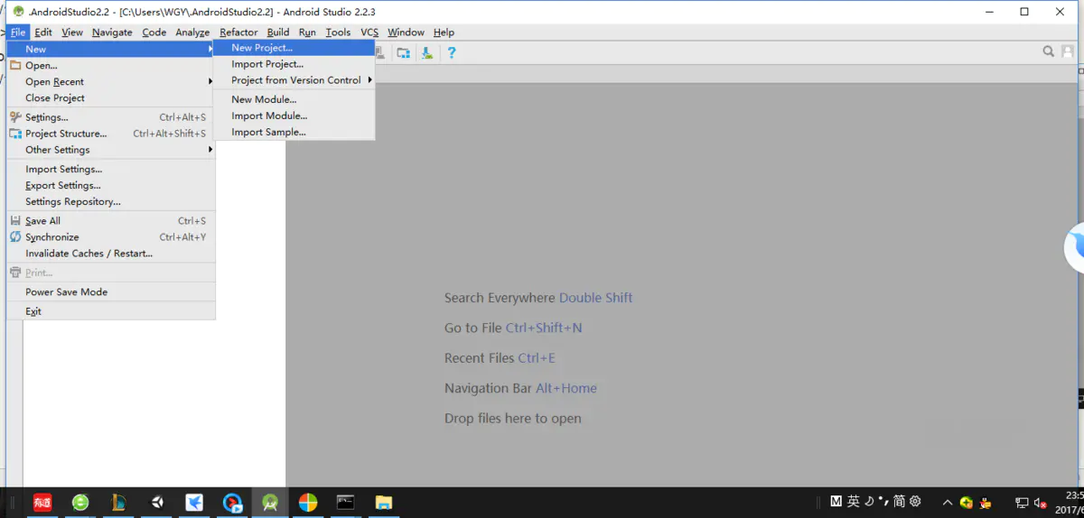The width and height of the screenshot is (1084, 518).
Task: Select New Project... from the submenu
Action: [294, 48]
